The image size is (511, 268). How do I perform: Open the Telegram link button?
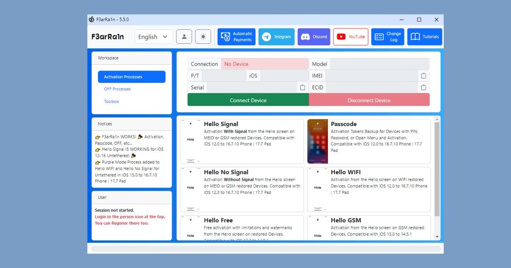(x=276, y=37)
